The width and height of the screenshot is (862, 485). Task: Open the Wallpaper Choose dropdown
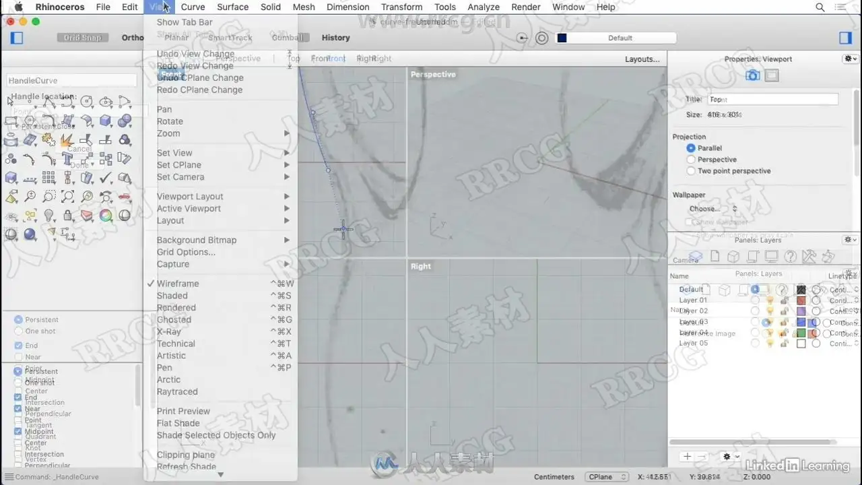click(x=712, y=209)
